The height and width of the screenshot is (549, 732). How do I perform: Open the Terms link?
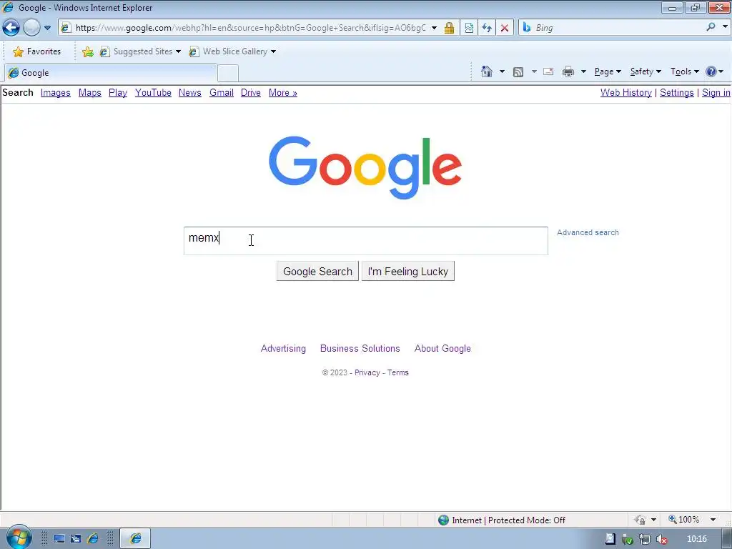pos(397,372)
